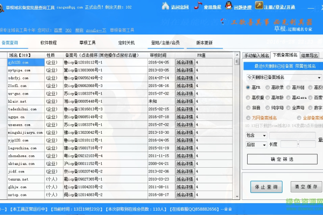Click the app logo in title bar
This screenshot has width=323, height=215.
[5, 6]
